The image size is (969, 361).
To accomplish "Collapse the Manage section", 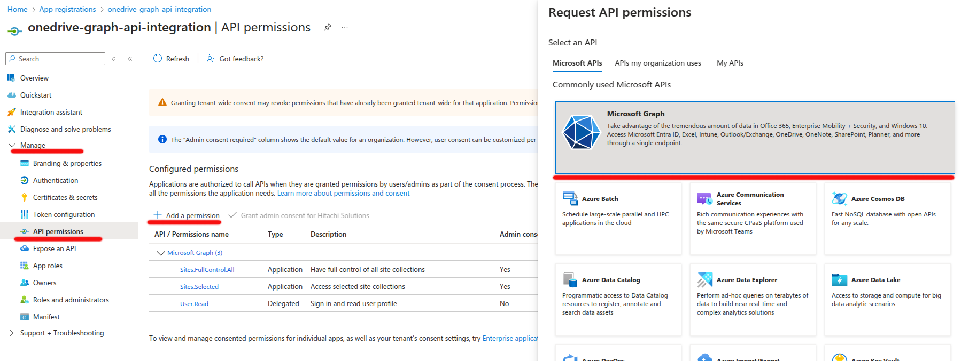I will 12,145.
